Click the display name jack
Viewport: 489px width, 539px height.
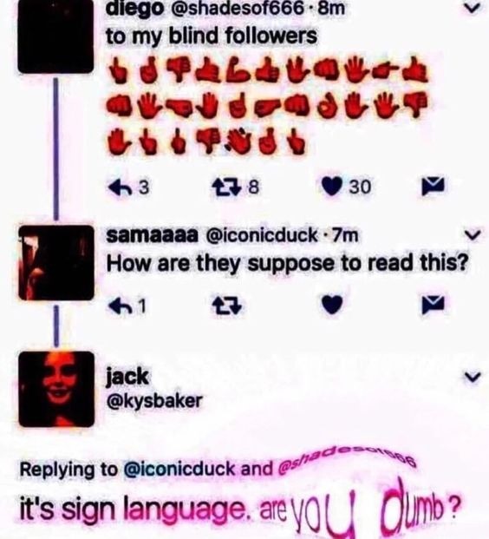(x=127, y=377)
